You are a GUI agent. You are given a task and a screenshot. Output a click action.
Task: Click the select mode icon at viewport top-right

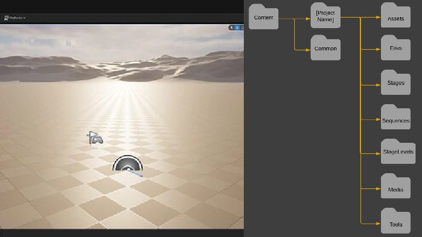[232, 28]
